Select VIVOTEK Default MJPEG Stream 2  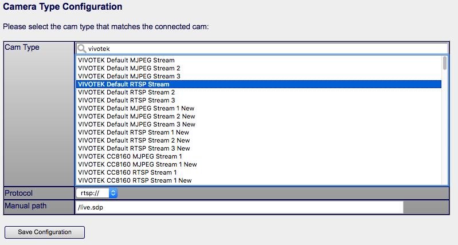tap(259, 68)
